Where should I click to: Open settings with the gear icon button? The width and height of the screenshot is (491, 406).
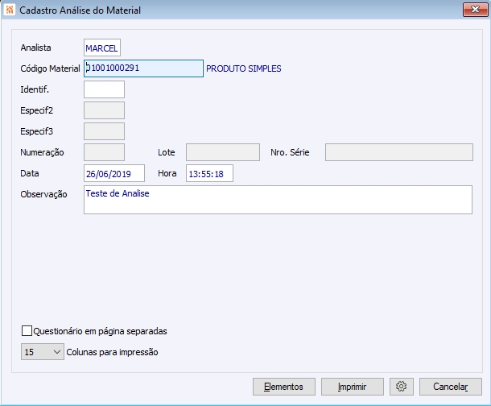coord(402,387)
